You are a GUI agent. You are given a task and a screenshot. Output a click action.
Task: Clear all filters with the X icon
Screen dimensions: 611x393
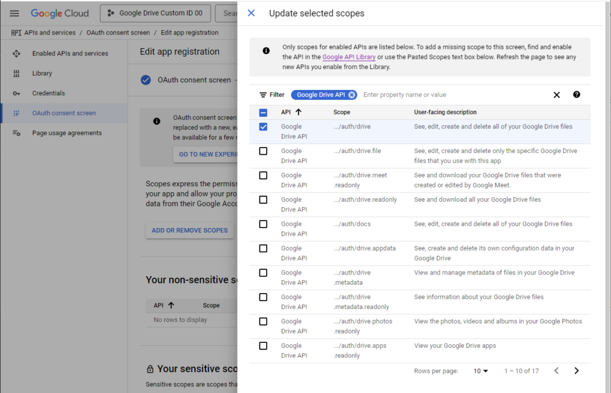[x=557, y=95]
